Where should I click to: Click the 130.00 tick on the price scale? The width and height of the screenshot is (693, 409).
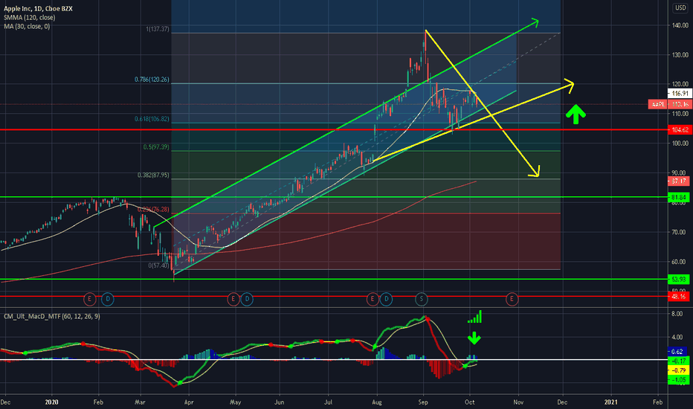tap(680, 55)
